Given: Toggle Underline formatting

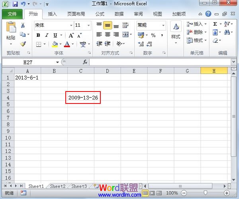Looking at the screenshot, I should (55, 35).
